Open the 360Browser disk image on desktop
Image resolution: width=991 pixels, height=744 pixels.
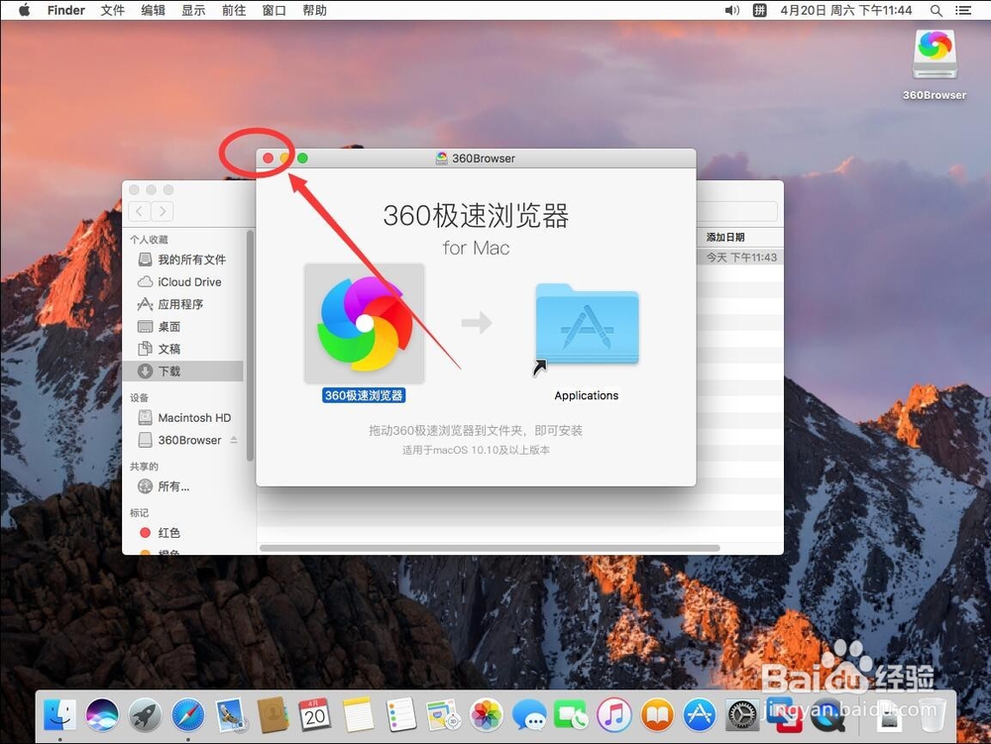pos(935,54)
